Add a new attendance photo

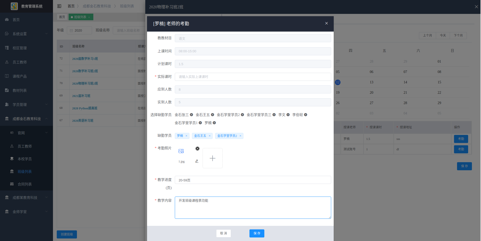(213, 158)
